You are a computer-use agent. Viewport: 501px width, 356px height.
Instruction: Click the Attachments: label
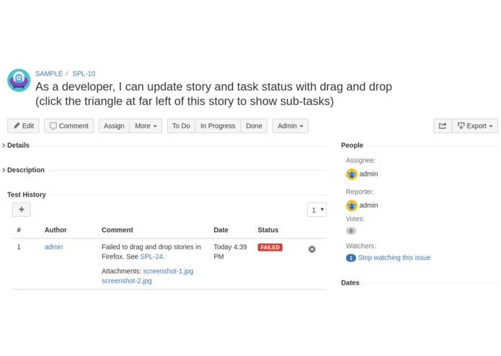121,271
